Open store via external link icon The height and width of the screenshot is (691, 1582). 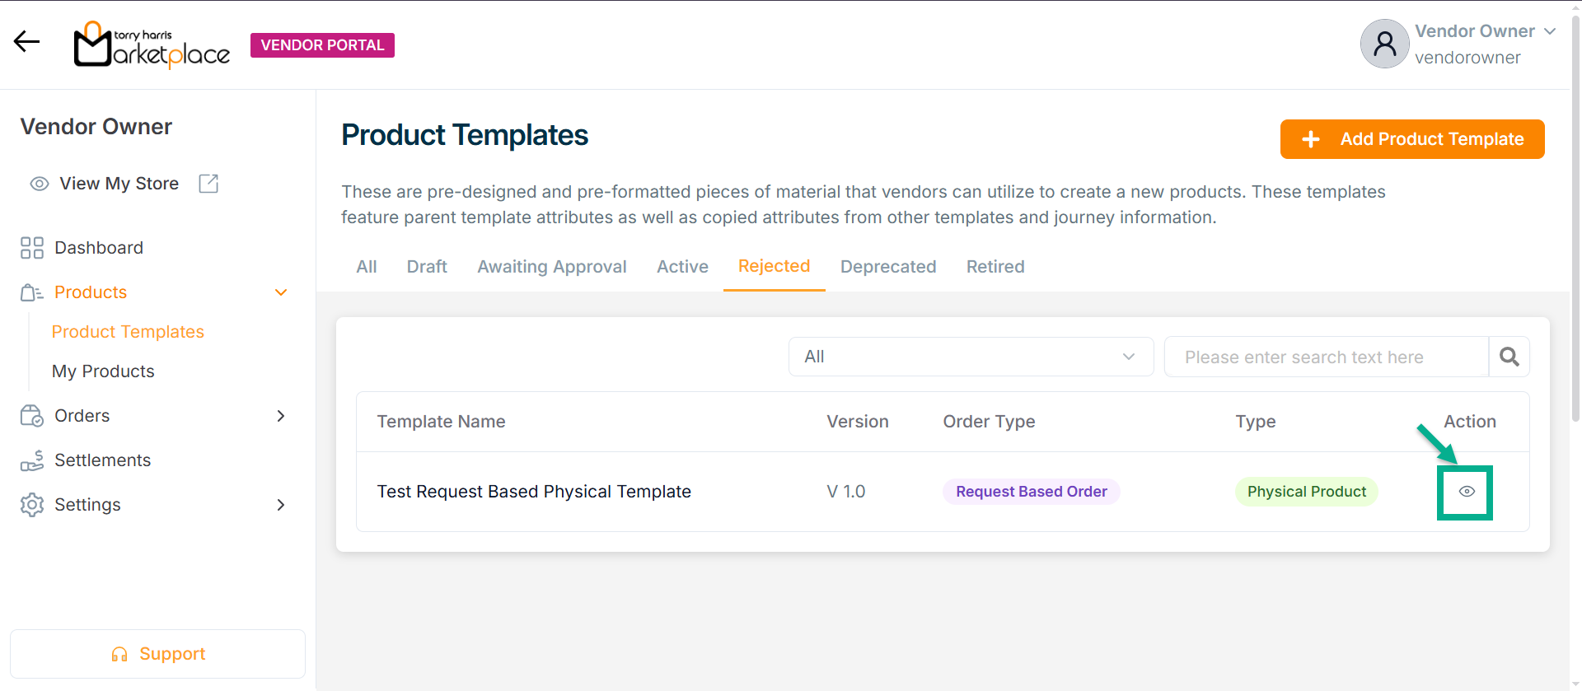208,184
